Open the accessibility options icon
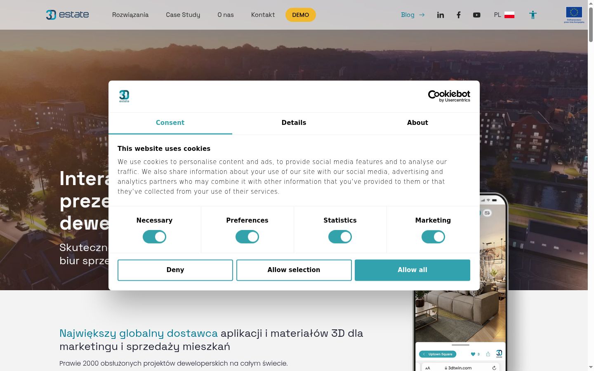594x371 pixels. (x=533, y=15)
